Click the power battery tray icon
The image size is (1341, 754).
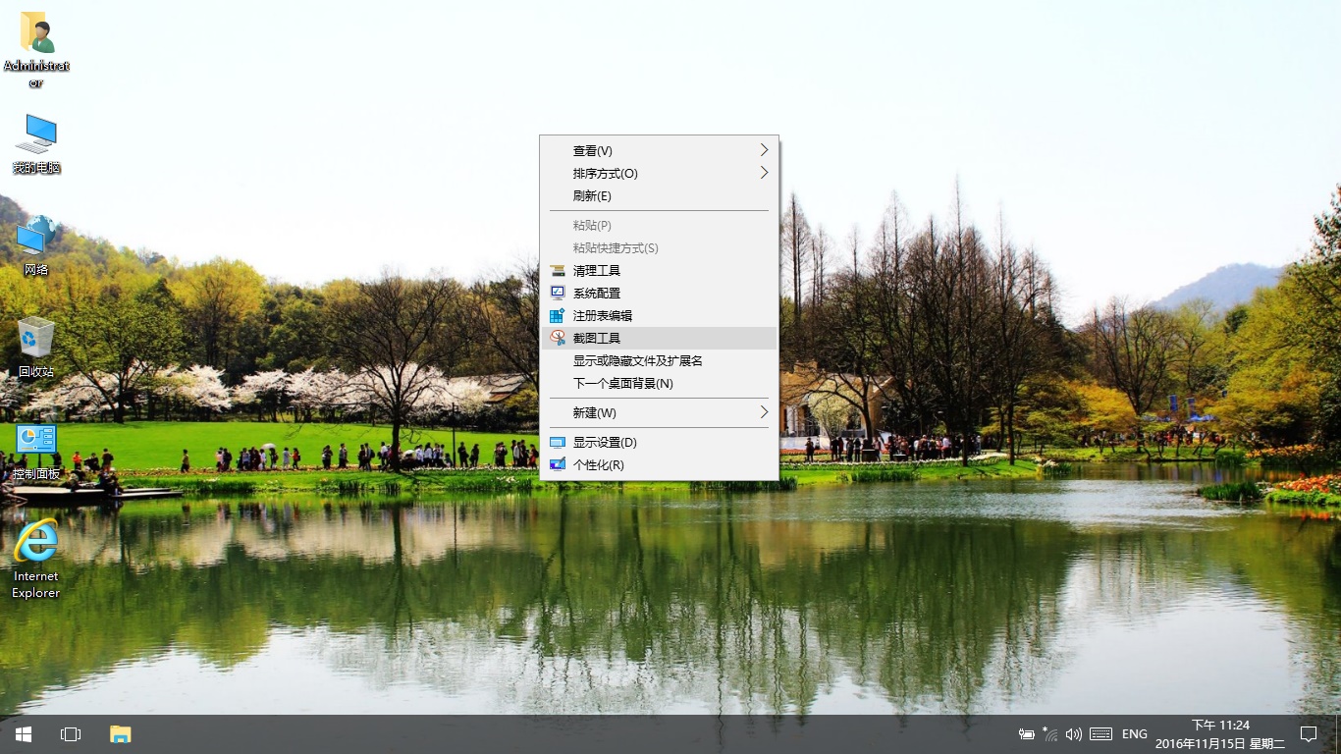[x=1027, y=734]
